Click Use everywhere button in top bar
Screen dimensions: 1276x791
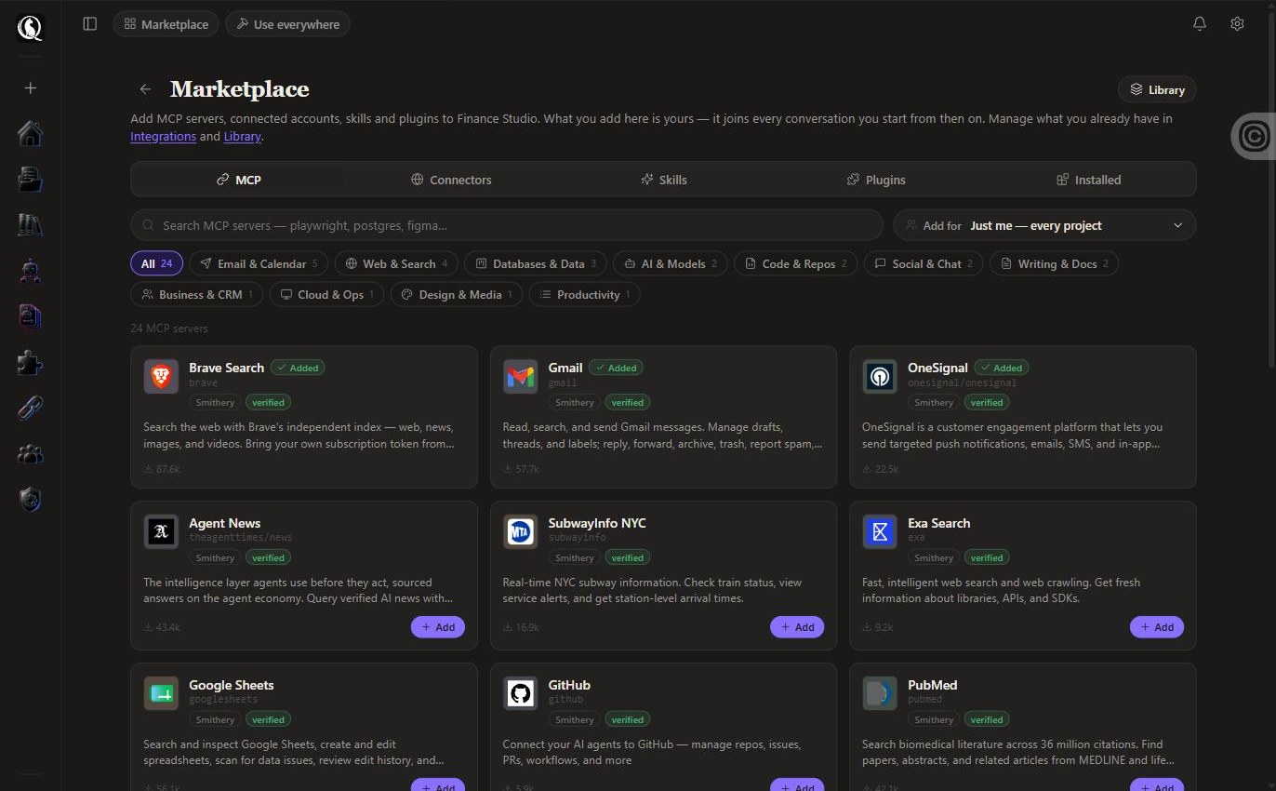pyautogui.click(x=287, y=24)
